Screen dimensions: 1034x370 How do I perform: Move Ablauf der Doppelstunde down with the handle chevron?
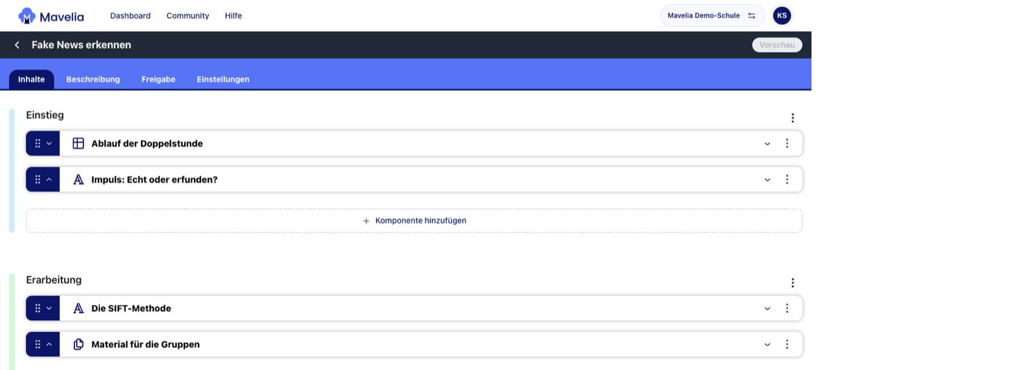point(49,143)
